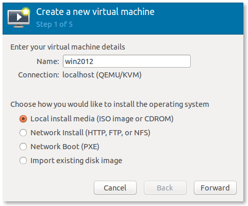Screen dimensions: 248x206
Task: Focus the Name field containing win2012
Action: (127, 61)
